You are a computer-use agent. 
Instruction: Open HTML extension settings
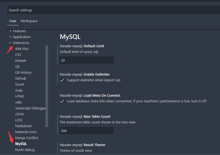pos(20,96)
